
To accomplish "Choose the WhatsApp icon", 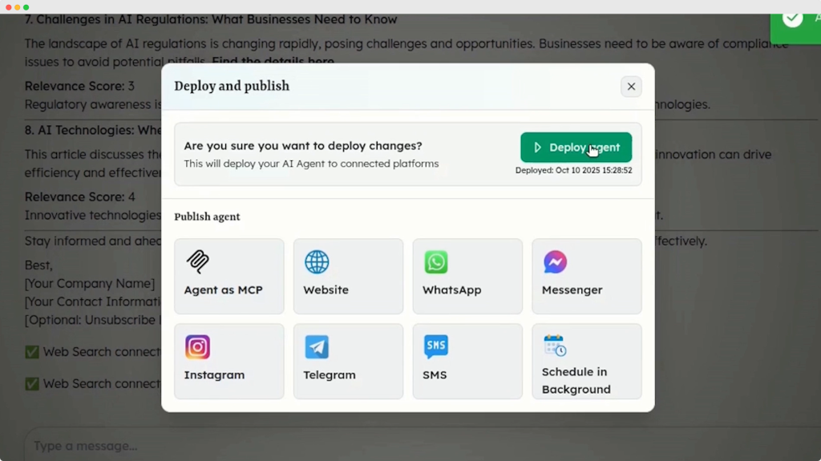I will [436, 262].
